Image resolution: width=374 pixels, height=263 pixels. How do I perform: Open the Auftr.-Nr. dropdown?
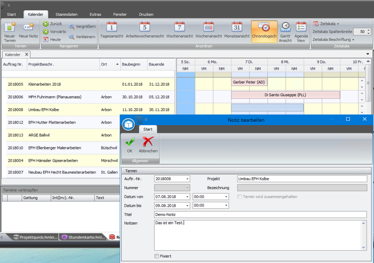pos(187,179)
